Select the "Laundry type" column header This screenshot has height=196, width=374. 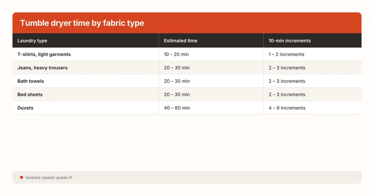tap(32, 41)
